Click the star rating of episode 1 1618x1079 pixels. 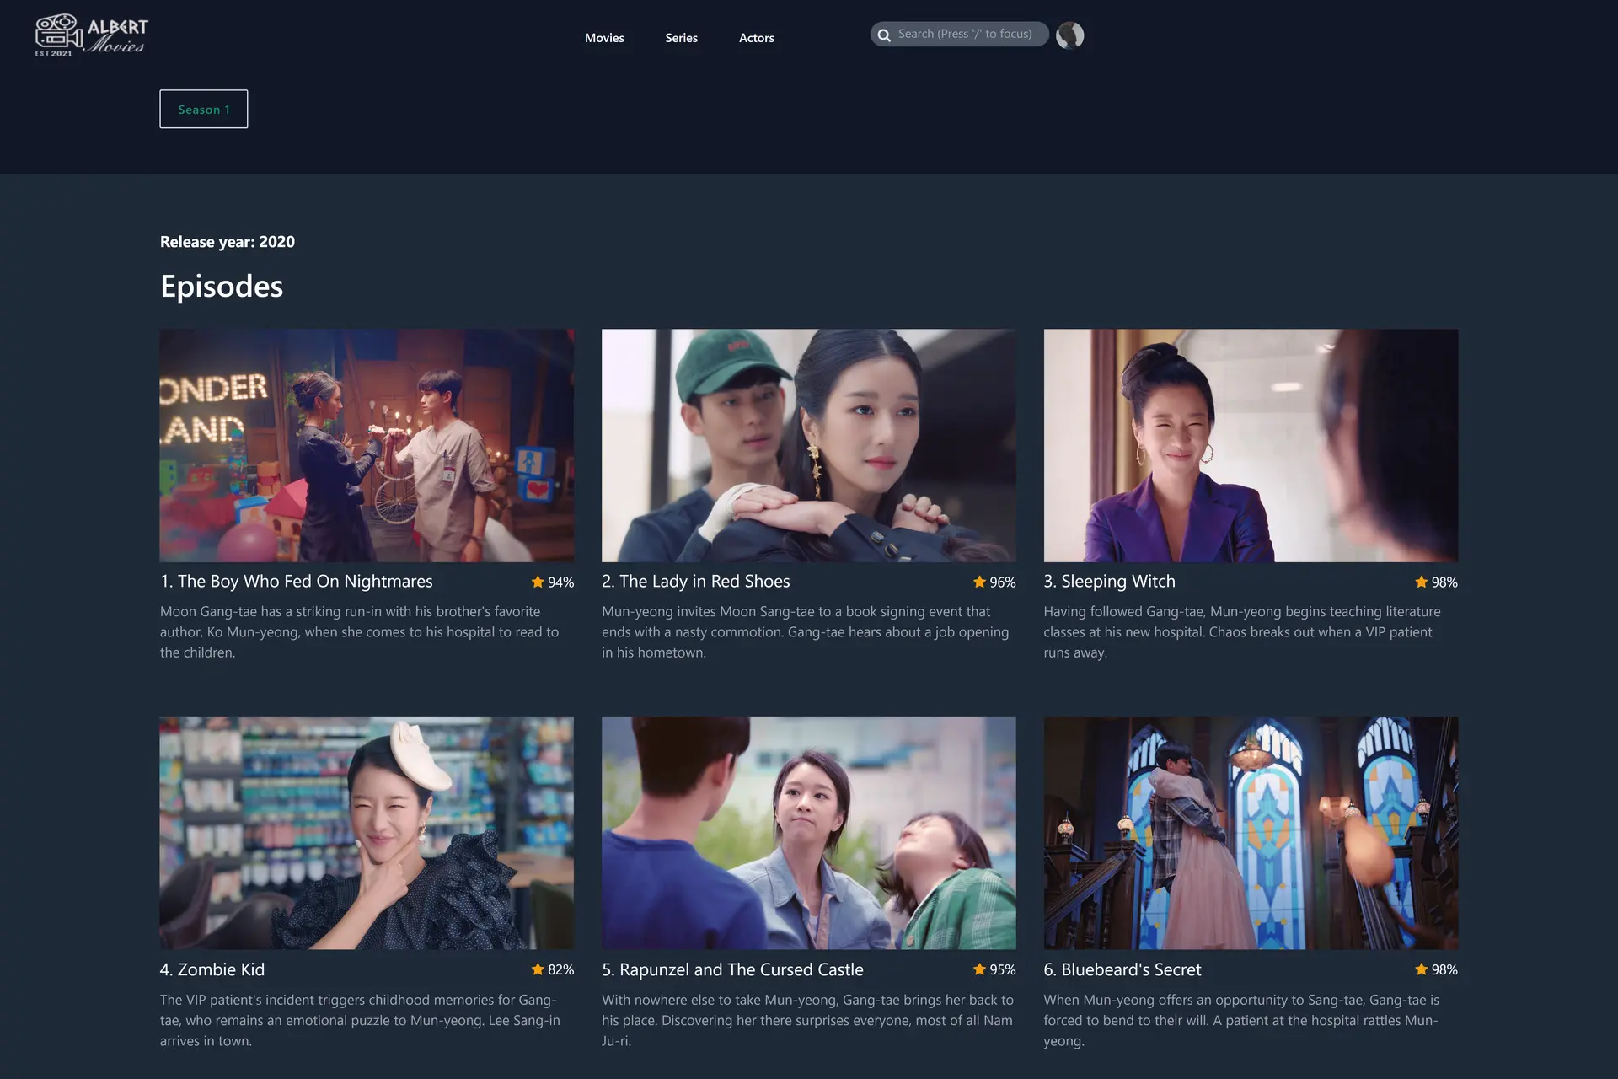pyautogui.click(x=538, y=582)
